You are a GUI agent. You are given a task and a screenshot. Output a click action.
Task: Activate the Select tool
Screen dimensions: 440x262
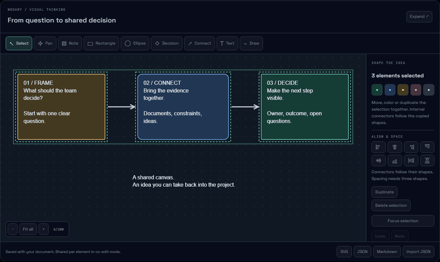(19, 43)
